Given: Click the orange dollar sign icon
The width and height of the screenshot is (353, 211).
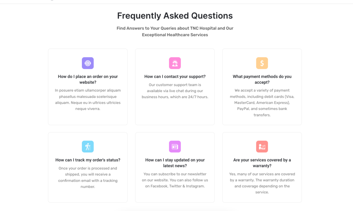Looking at the screenshot, I should coord(262,63).
